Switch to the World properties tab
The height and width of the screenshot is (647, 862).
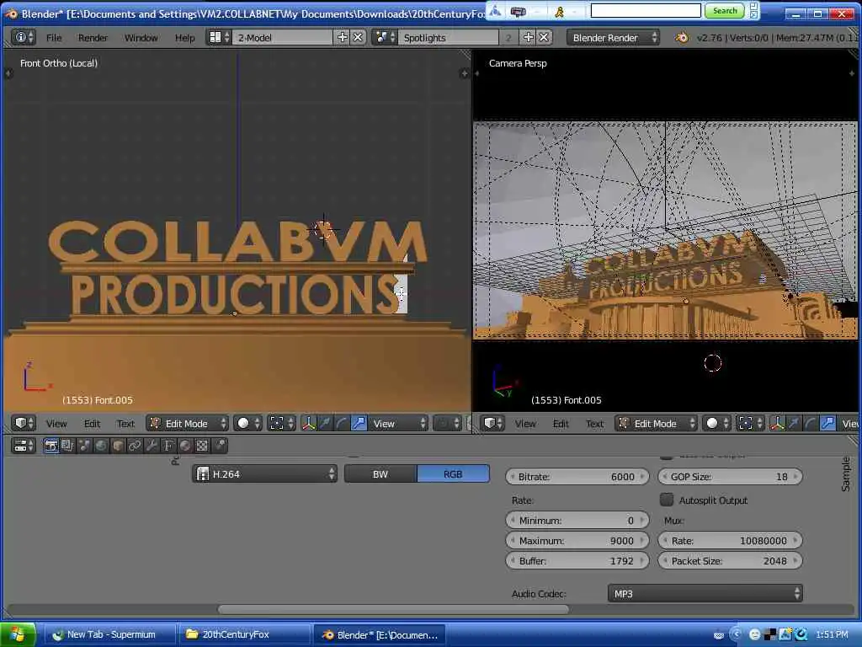[x=101, y=446]
